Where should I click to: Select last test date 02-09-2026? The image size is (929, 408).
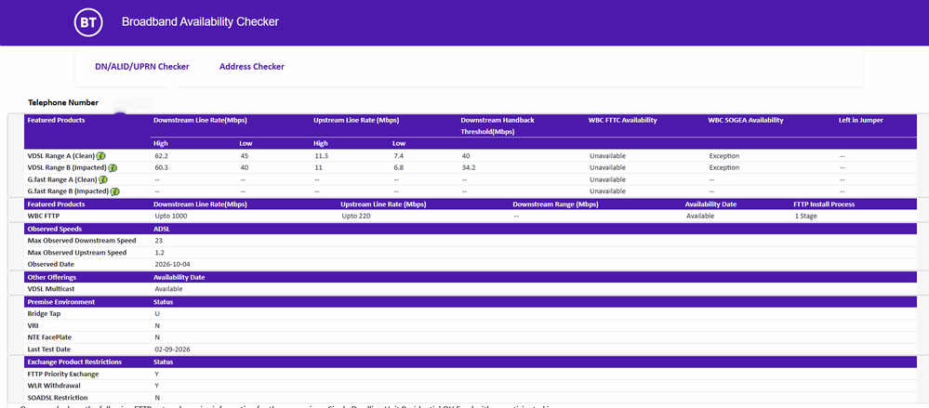coord(172,349)
